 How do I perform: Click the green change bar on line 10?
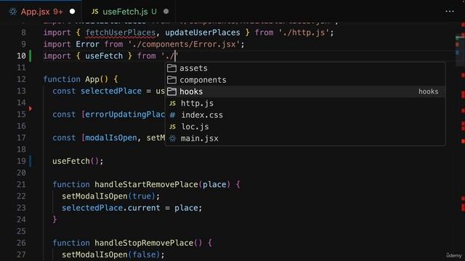31,56
